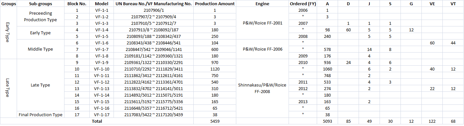
Task: Click the Final Production Type cell
Action: [40, 115]
